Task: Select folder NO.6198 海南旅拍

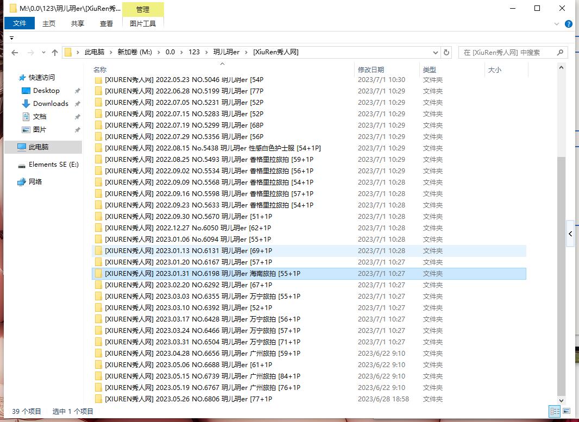Action: 309,274
